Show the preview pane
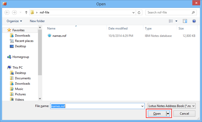 click(x=185, y=21)
